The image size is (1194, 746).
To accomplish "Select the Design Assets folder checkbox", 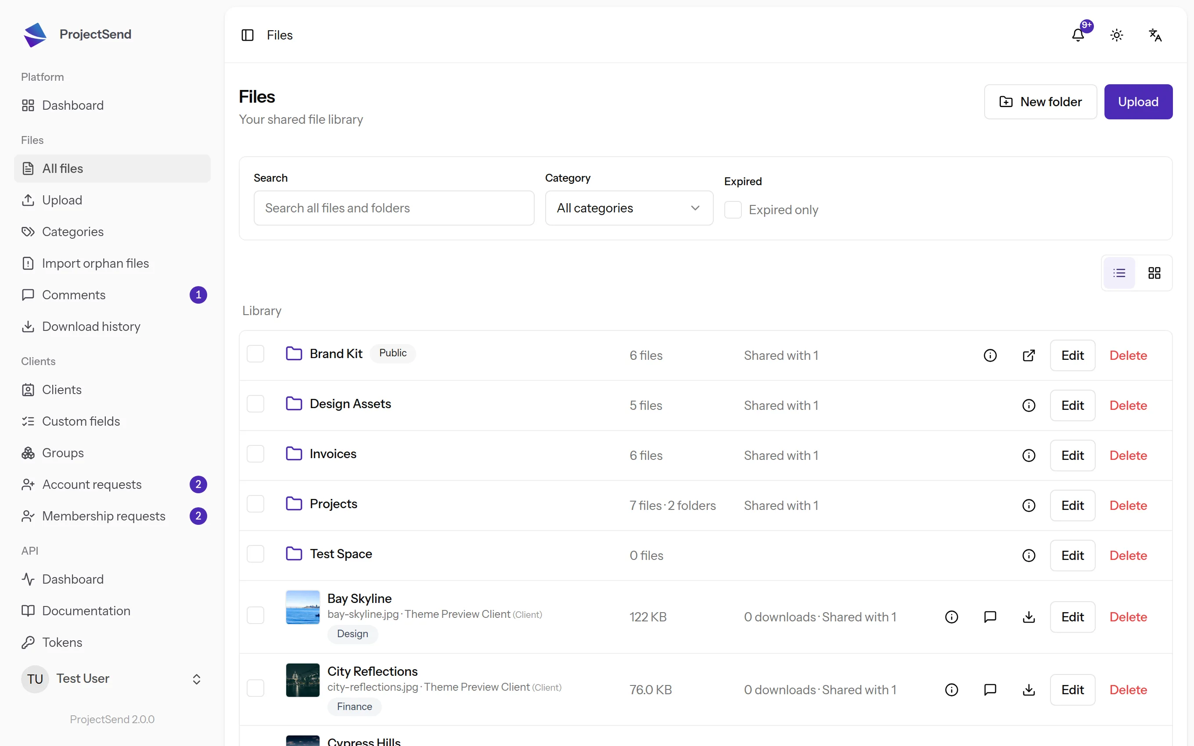I will 255,404.
